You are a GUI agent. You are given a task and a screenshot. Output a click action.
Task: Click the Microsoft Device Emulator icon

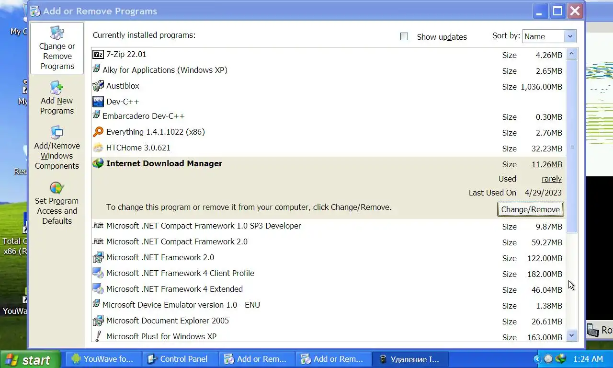(x=96, y=304)
